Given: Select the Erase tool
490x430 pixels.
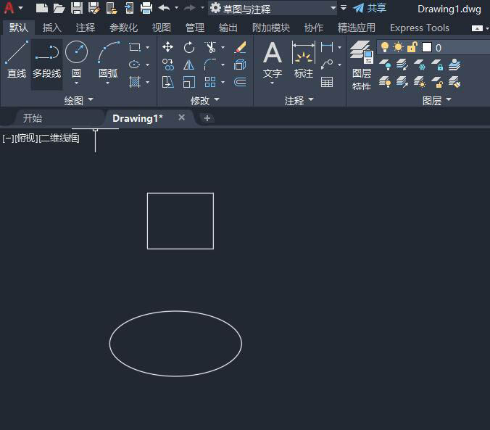Looking at the screenshot, I should [240, 47].
